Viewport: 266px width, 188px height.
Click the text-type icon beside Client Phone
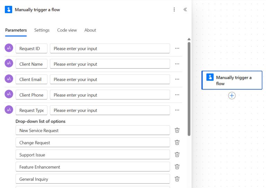(x=9, y=94)
